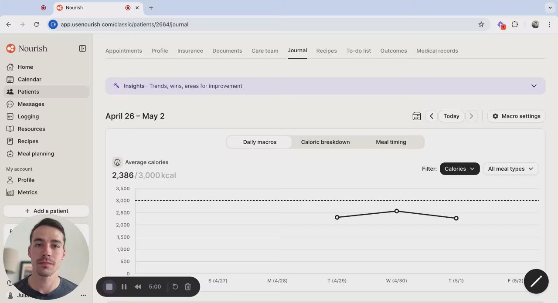Click the purple pencil edit button
Screen dimensions: 558x303
click(x=536, y=281)
